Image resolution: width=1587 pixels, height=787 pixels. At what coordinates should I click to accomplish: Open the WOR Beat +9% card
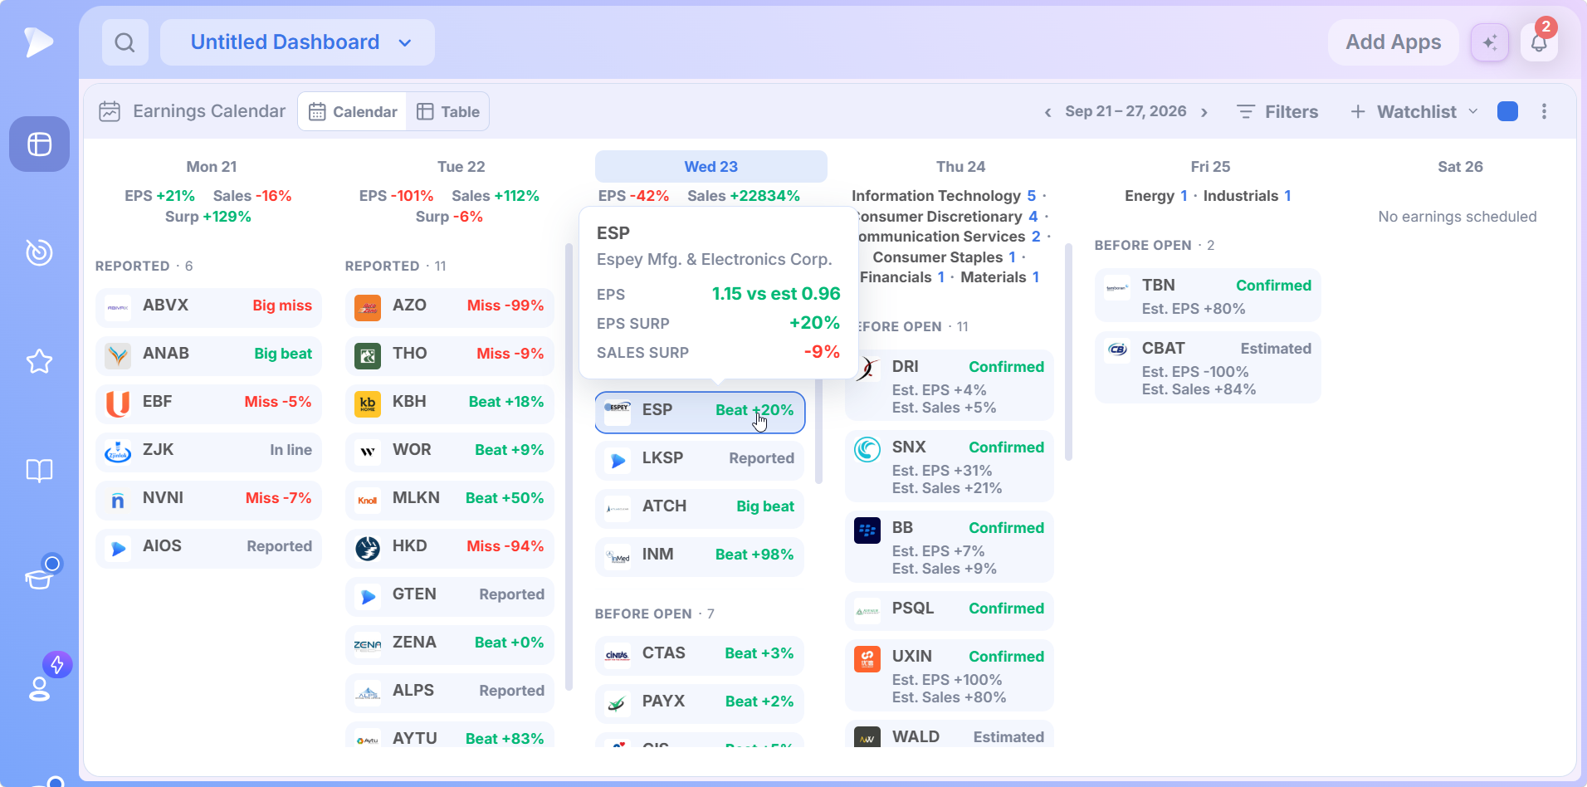click(x=450, y=452)
